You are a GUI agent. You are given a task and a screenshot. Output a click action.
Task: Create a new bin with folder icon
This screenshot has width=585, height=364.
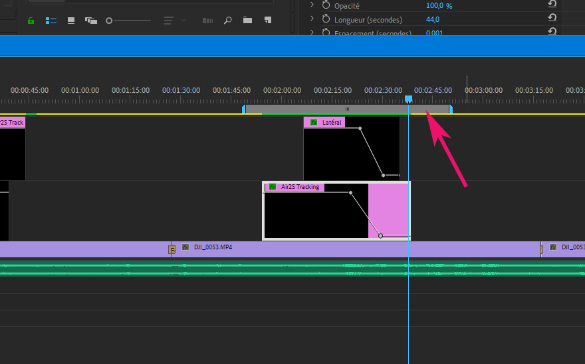pos(247,21)
